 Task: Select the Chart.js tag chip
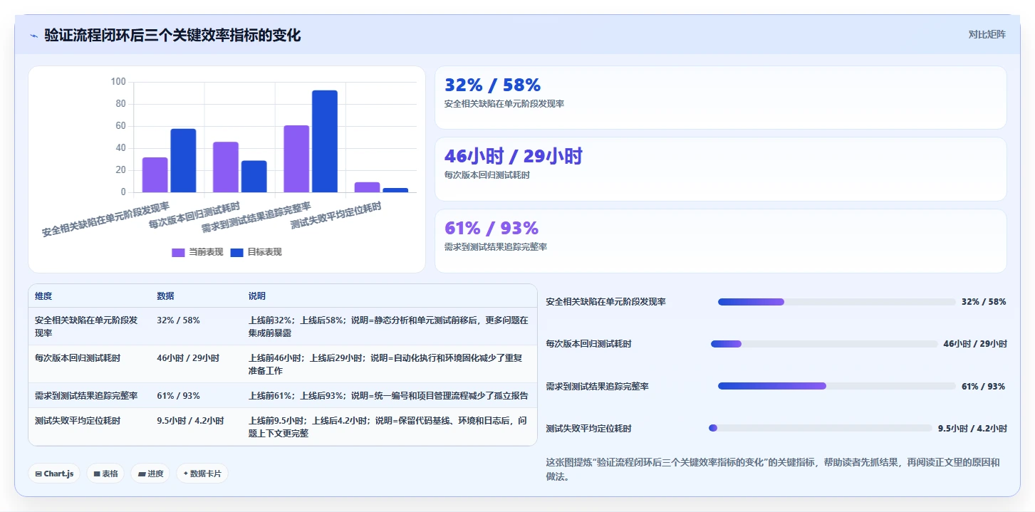pyautogui.click(x=54, y=474)
